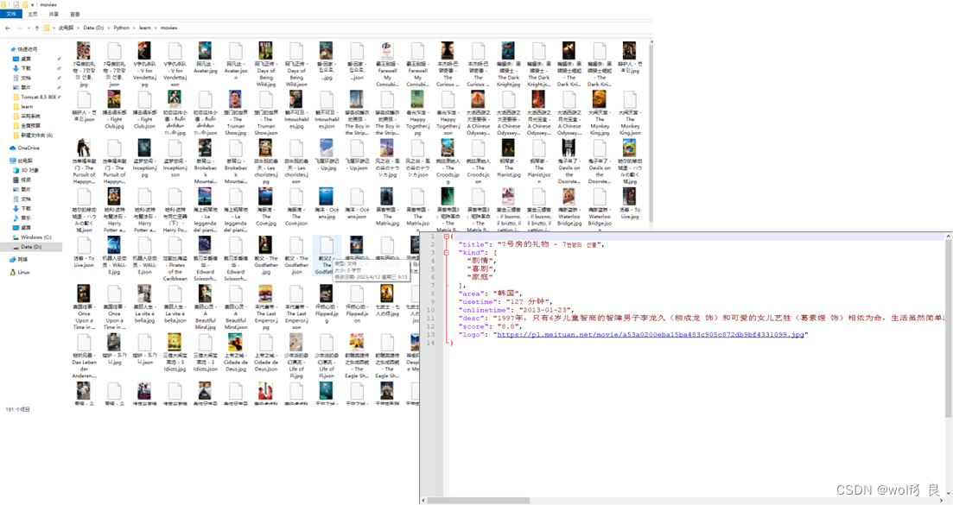Go up one folder level
This screenshot has height=505, width=953.
(36, 28)
